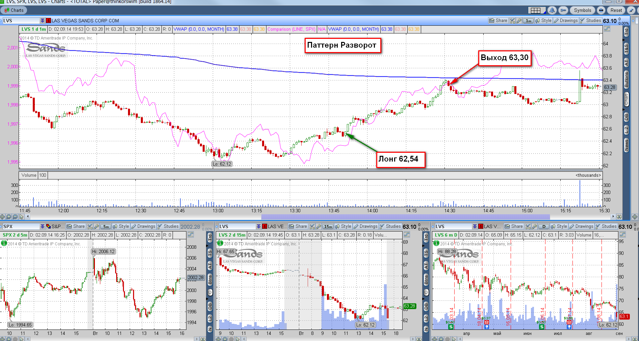Open the 5m timeframe selector on SPX chart
Viewport: 639px width, 341px height.
pyautogui.click(x=106, y=226)
